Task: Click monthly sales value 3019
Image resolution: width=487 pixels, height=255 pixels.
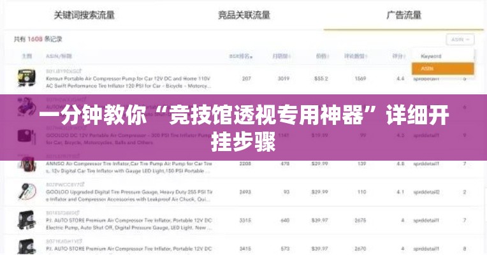Action: point(283,78)
